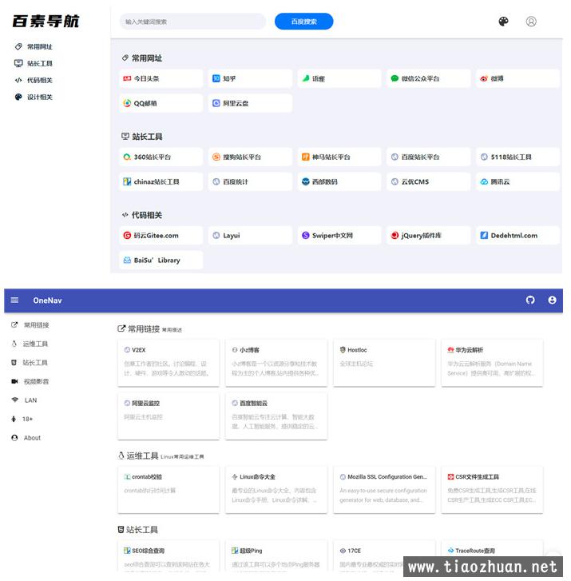Screen dimensions: 571x581
Task: Select About in OneNav sidebar
Action: coord(26,438)
